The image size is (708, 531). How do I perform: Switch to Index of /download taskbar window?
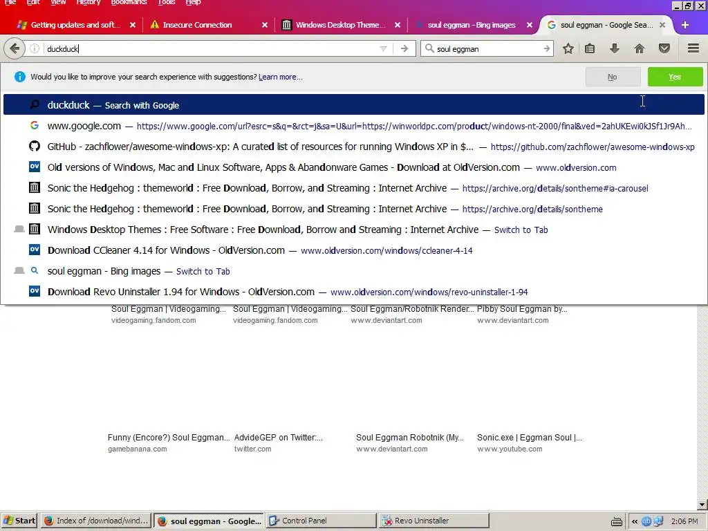(96, 521)
